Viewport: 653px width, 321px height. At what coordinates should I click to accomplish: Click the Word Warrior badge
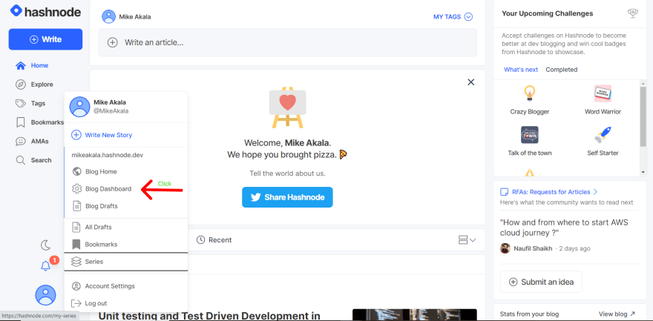[x=603, y=100]
